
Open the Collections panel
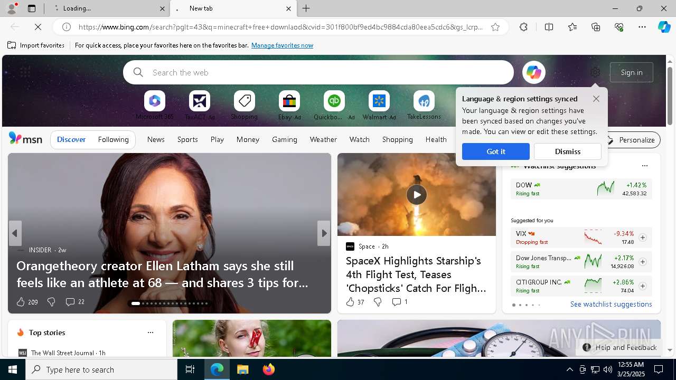pos(596,27)
